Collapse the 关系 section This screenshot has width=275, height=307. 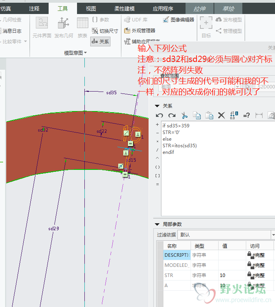tap(157, 106)
